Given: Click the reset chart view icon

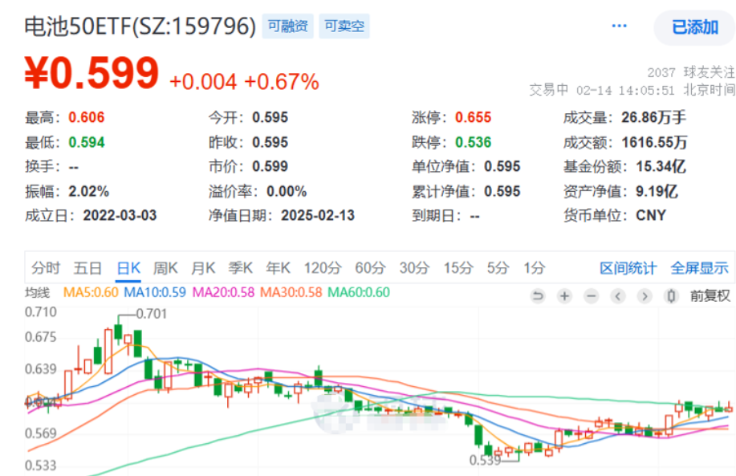Looking at the screenshot, I should [538, 296].
